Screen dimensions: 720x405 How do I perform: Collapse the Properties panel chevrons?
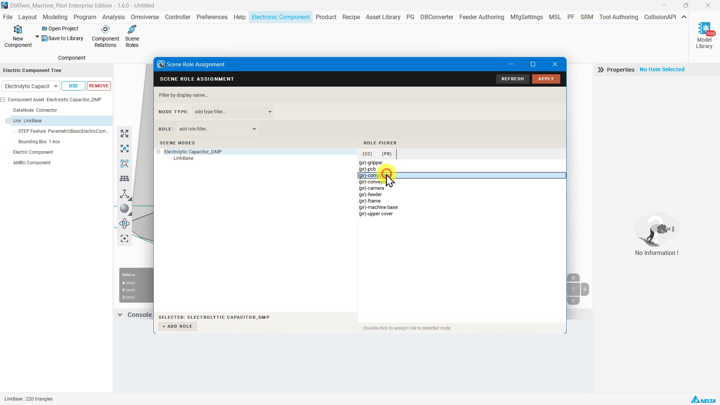pyautogui.click(x=601, y=70)
